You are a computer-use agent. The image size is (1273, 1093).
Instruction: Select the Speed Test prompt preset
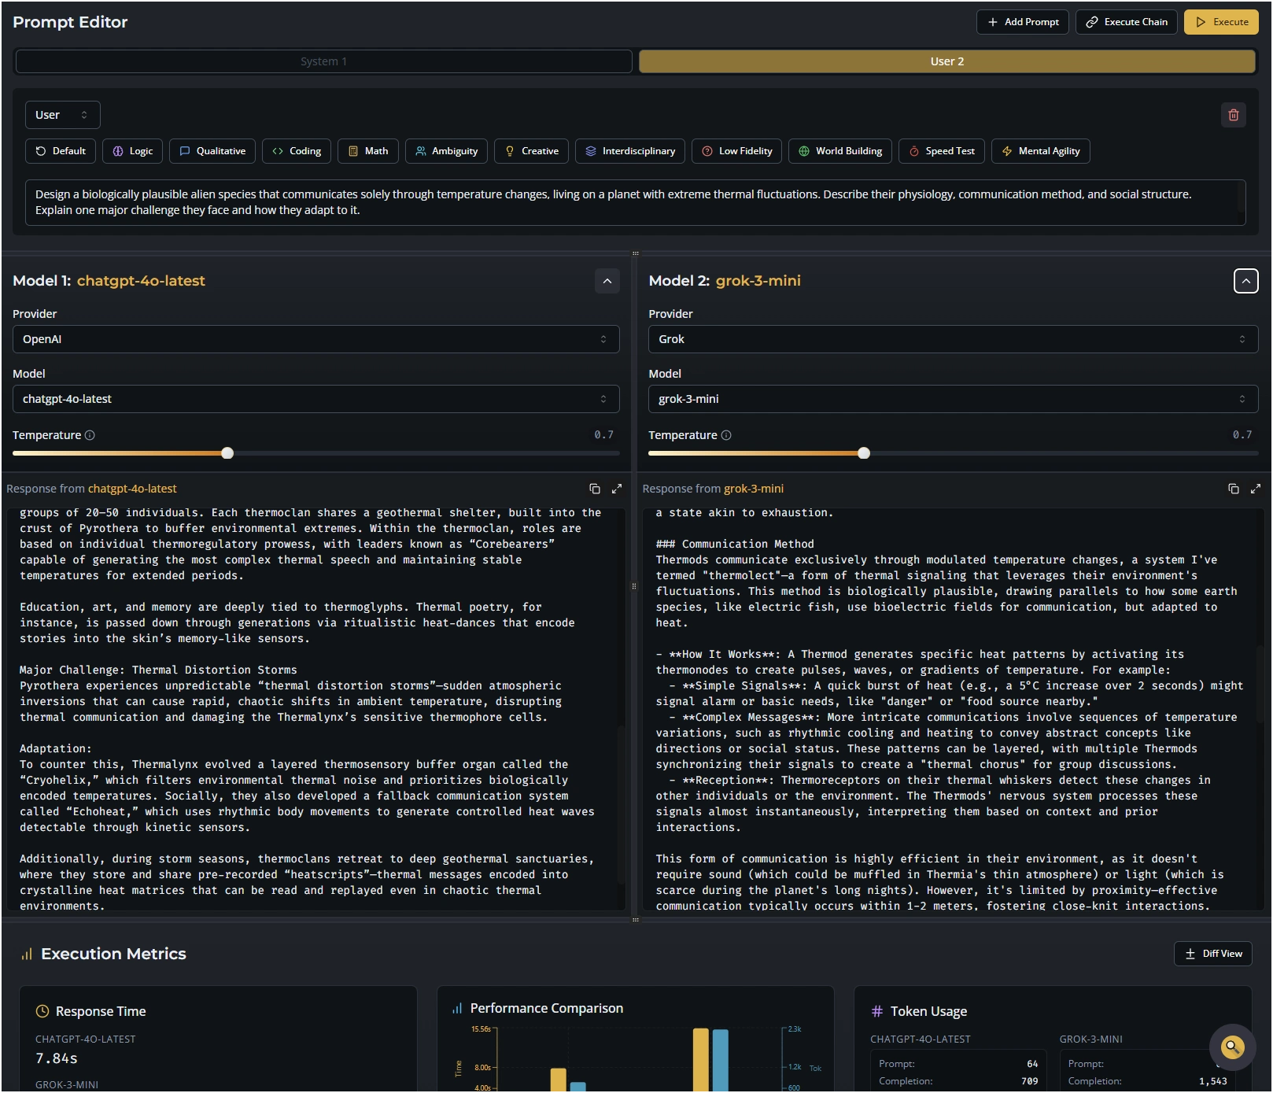tap(942, 151)
